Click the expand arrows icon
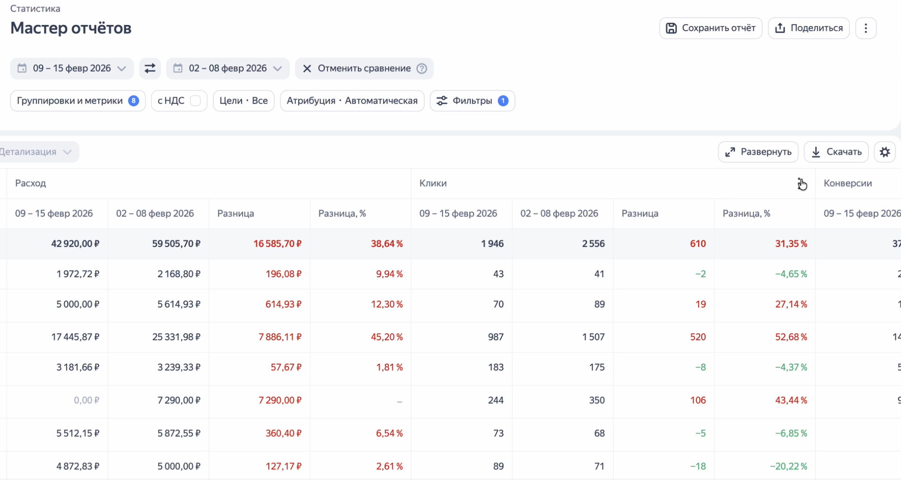 tap(730, 152)
